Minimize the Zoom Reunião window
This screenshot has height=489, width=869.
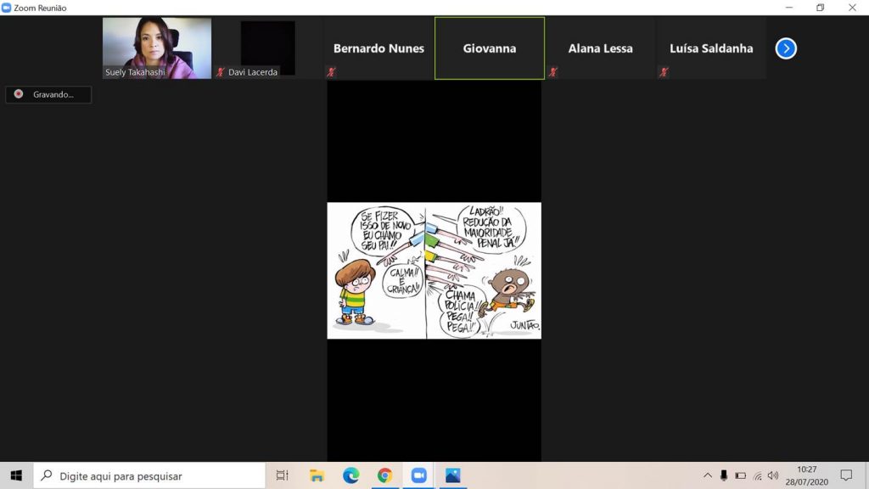788,7
